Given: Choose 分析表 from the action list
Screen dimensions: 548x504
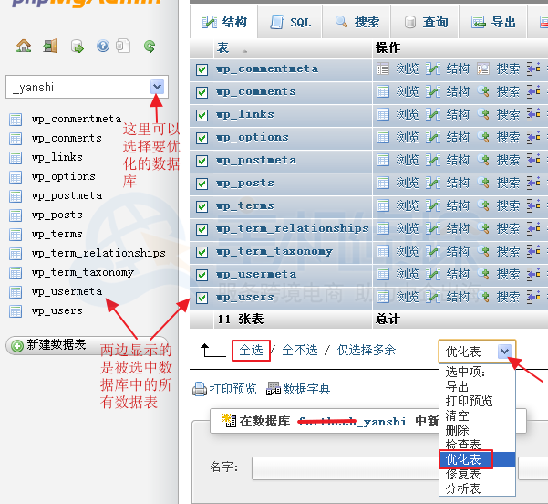Looking at the screenshot, I should coord(477,488).
